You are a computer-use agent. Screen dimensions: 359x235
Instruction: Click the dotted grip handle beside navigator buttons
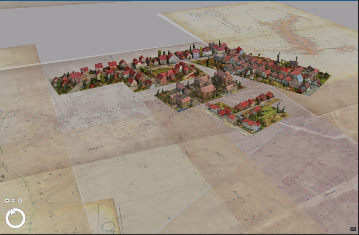[26, 200]
